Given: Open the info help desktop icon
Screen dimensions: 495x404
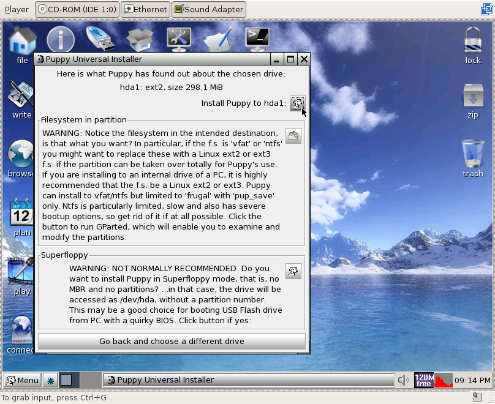Looking at the screenshot, I should (x=60, y=39).
